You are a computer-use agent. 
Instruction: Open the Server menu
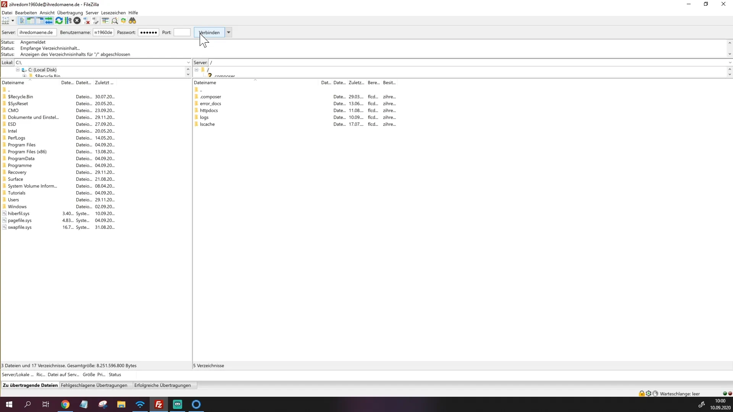tap(92, 13)
